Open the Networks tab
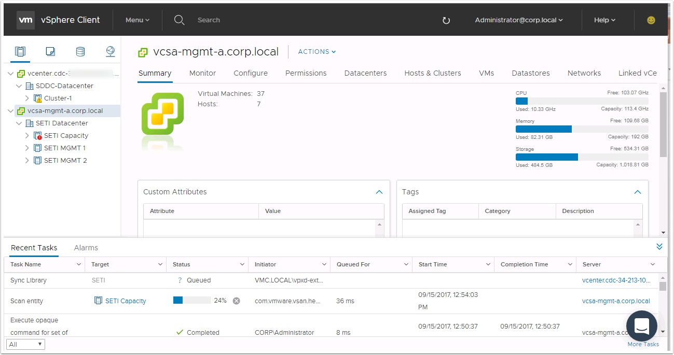 (584, 73)
